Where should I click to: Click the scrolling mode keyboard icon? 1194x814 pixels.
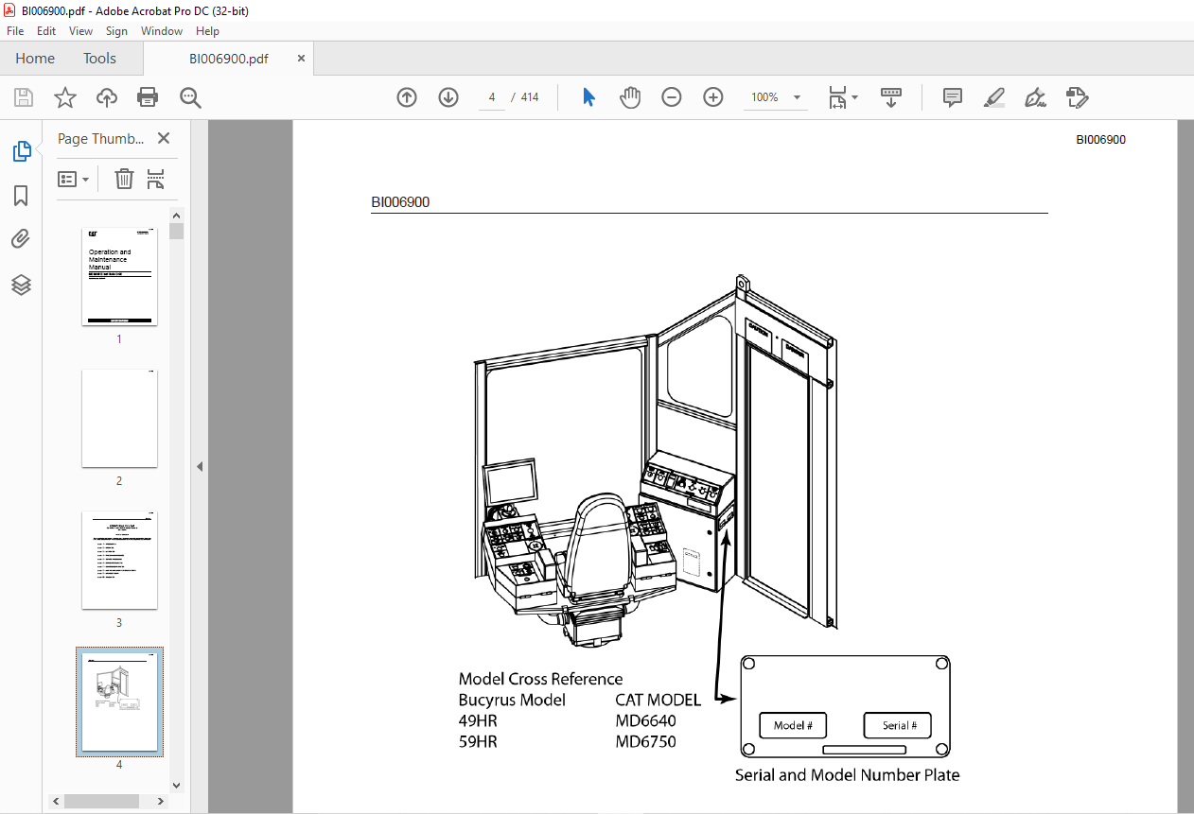pos(890,97)
